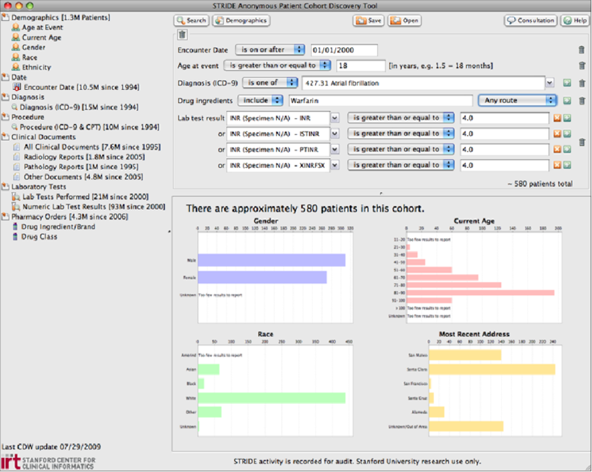This screenshot has height=472, width=592.
Task: Select Lab Tests Performed item
Action: (x=80, y=197)
